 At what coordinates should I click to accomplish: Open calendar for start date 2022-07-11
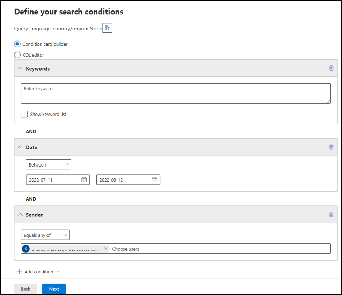tap(84, 180)
